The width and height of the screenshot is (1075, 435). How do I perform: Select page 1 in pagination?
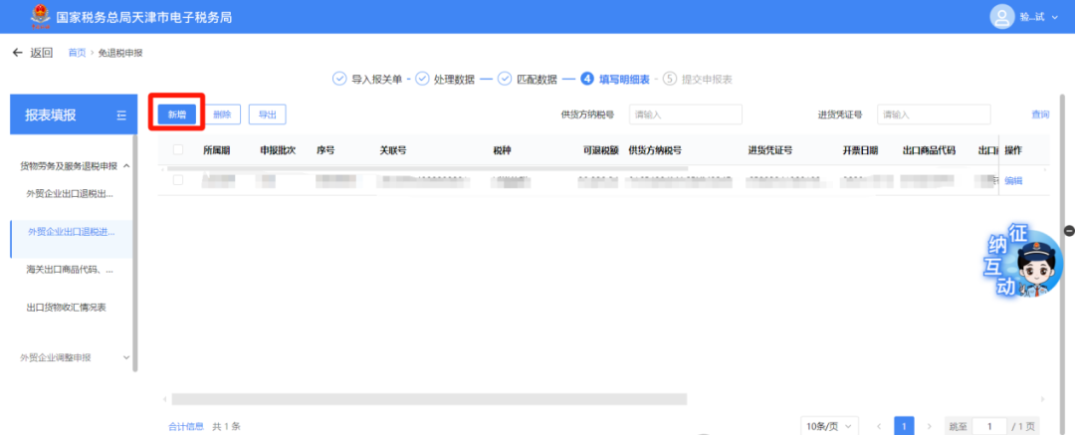904,426
